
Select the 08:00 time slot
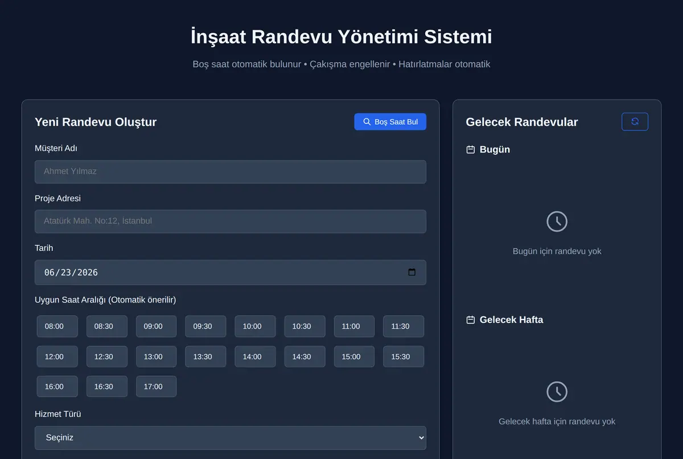(x=57, y=326)
